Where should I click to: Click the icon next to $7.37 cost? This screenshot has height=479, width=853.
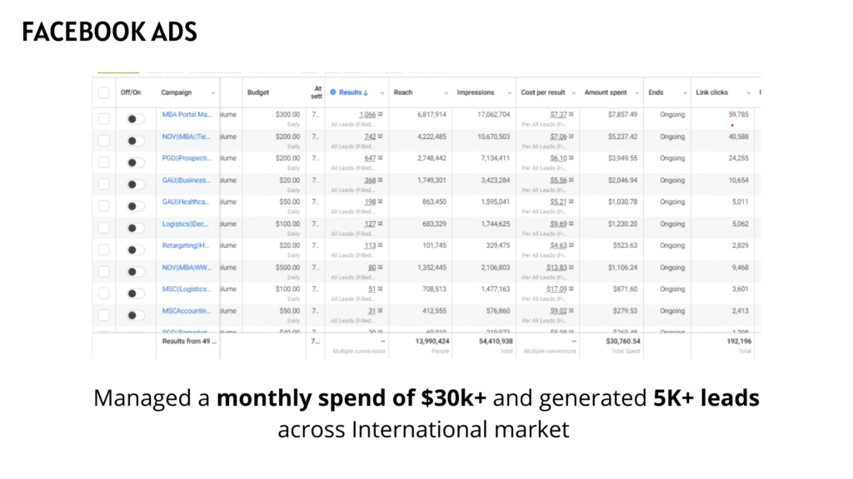coord(572,115)
